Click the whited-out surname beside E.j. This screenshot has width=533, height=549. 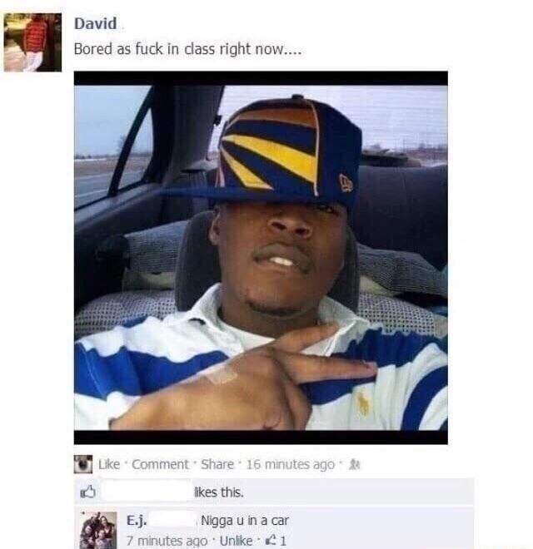172,520
